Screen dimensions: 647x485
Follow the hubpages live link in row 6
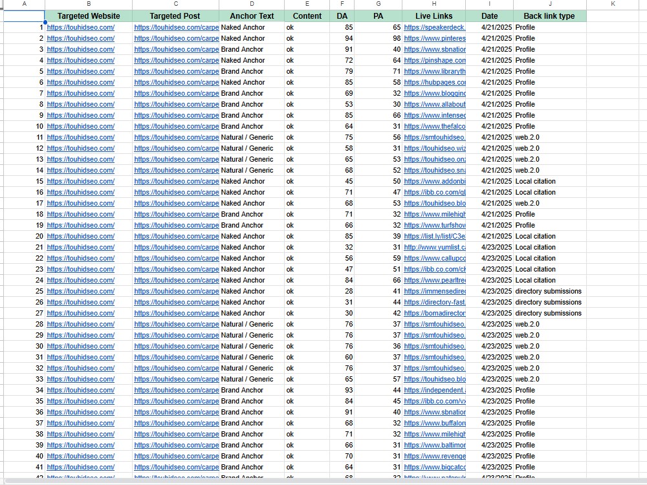click(x=432, y=82)
